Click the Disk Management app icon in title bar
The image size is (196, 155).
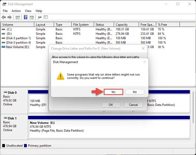[4, 4]
